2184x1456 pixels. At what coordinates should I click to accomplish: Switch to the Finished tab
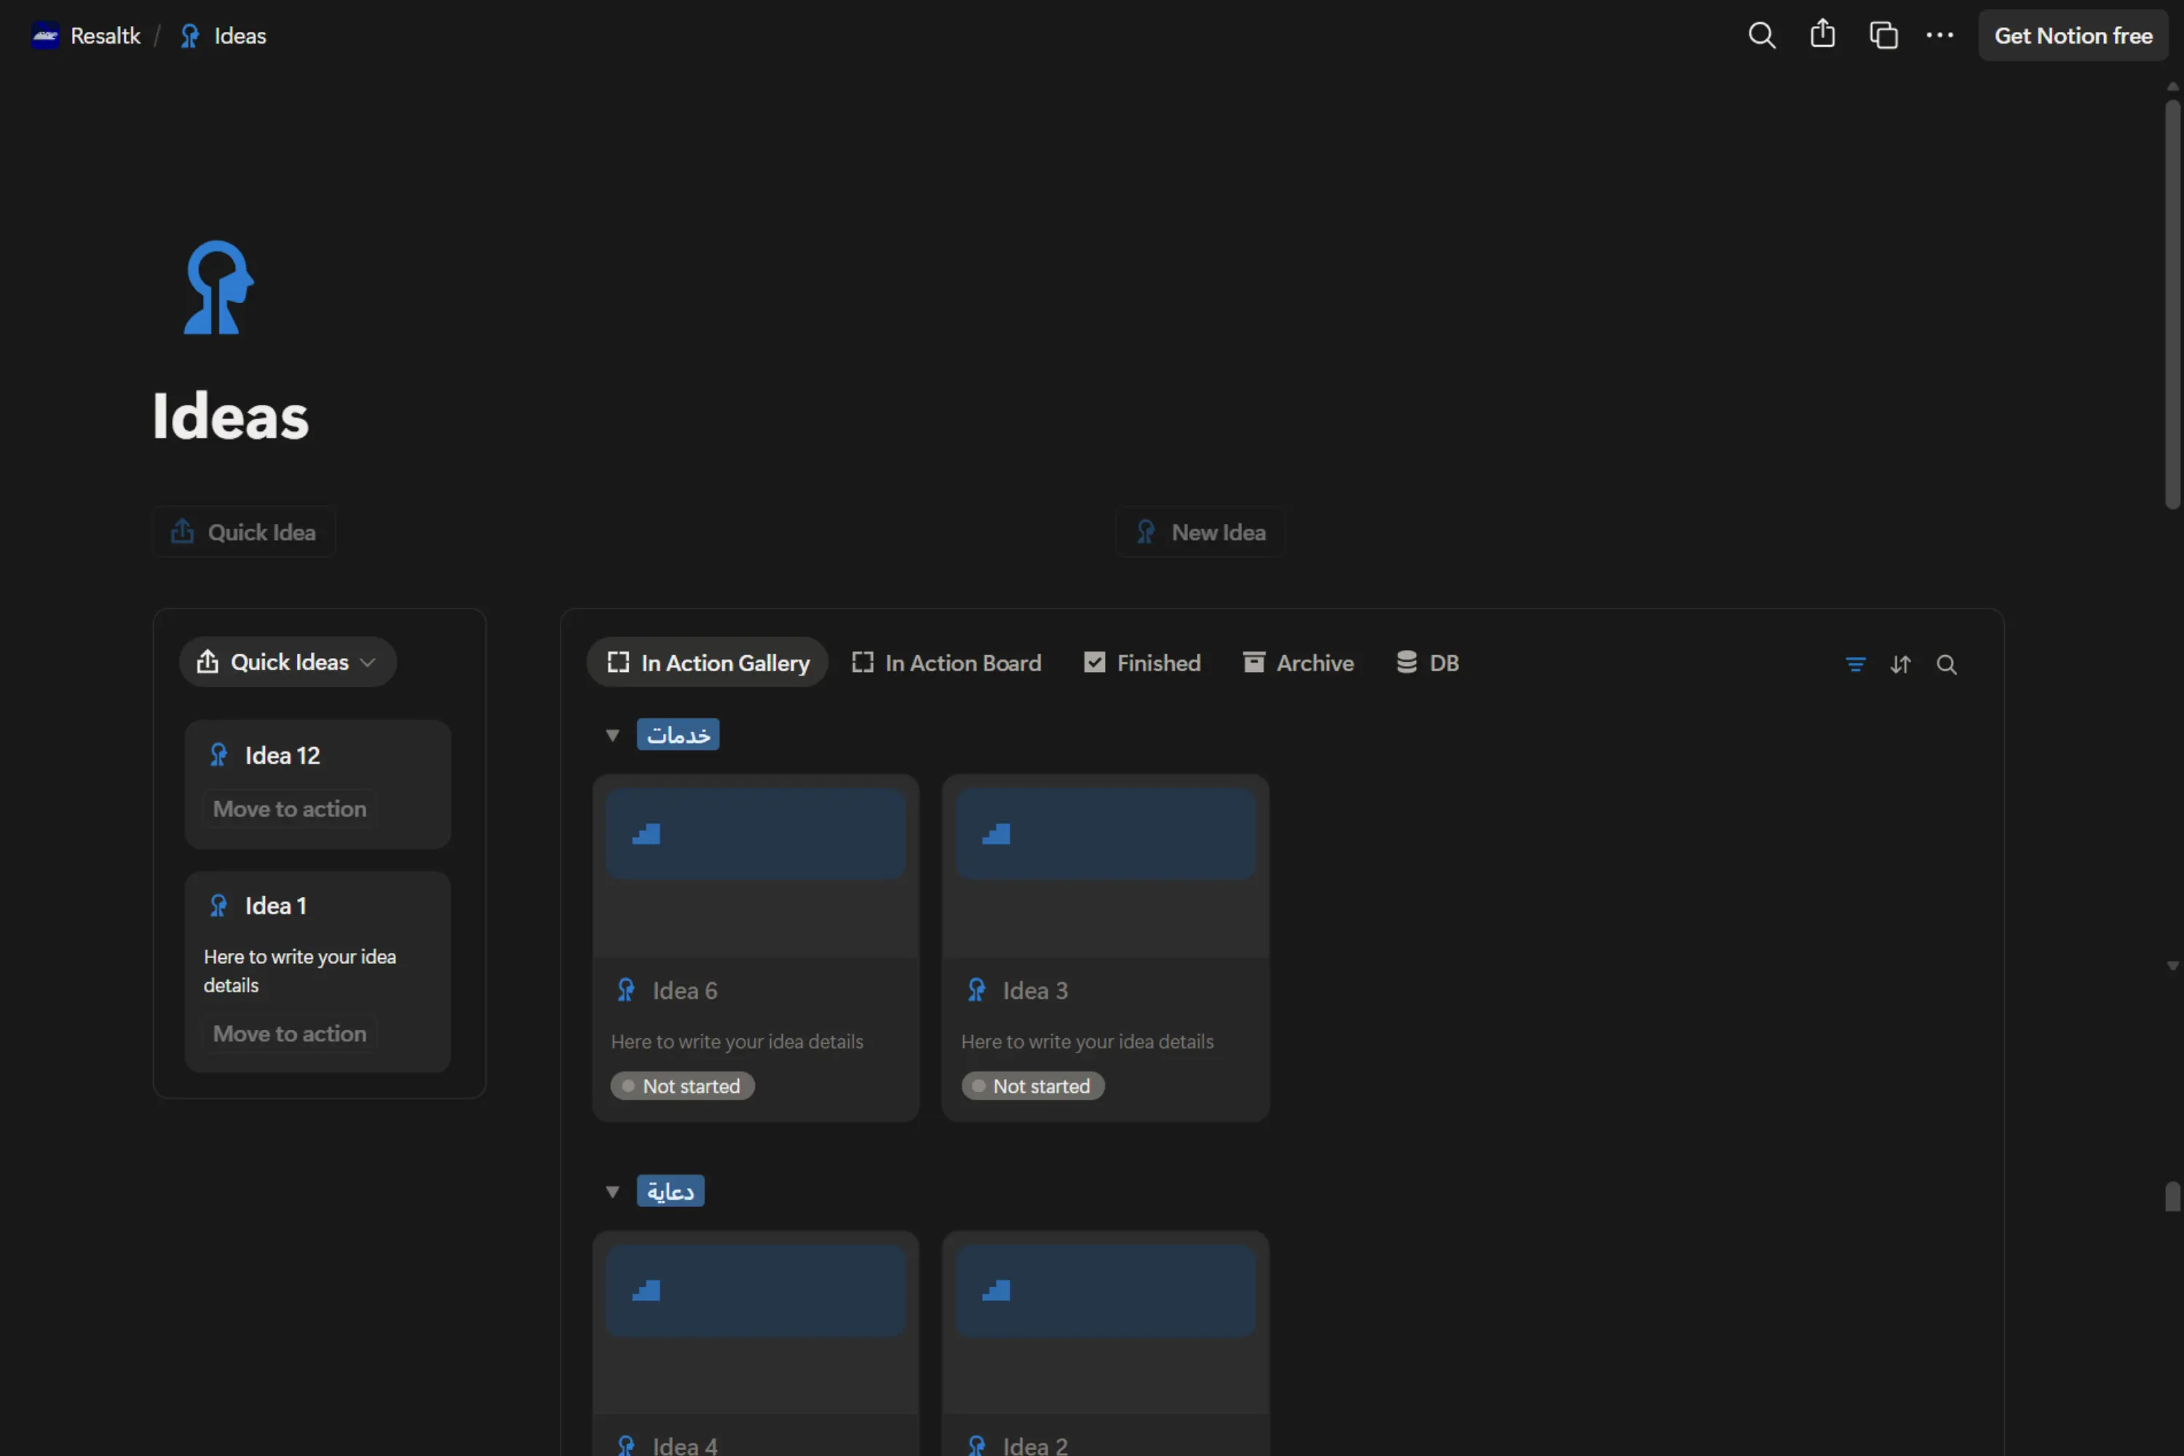point(1142,663)
